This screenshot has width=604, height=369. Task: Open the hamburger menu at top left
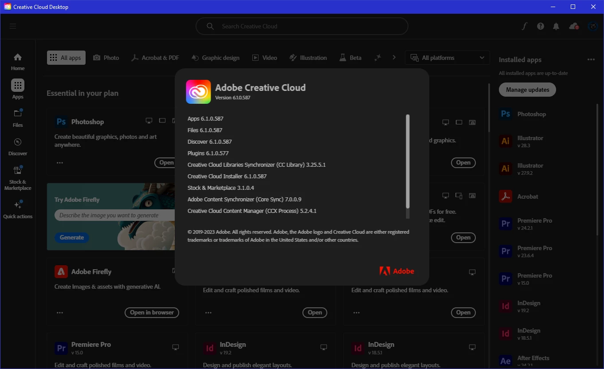click(13, 26)
